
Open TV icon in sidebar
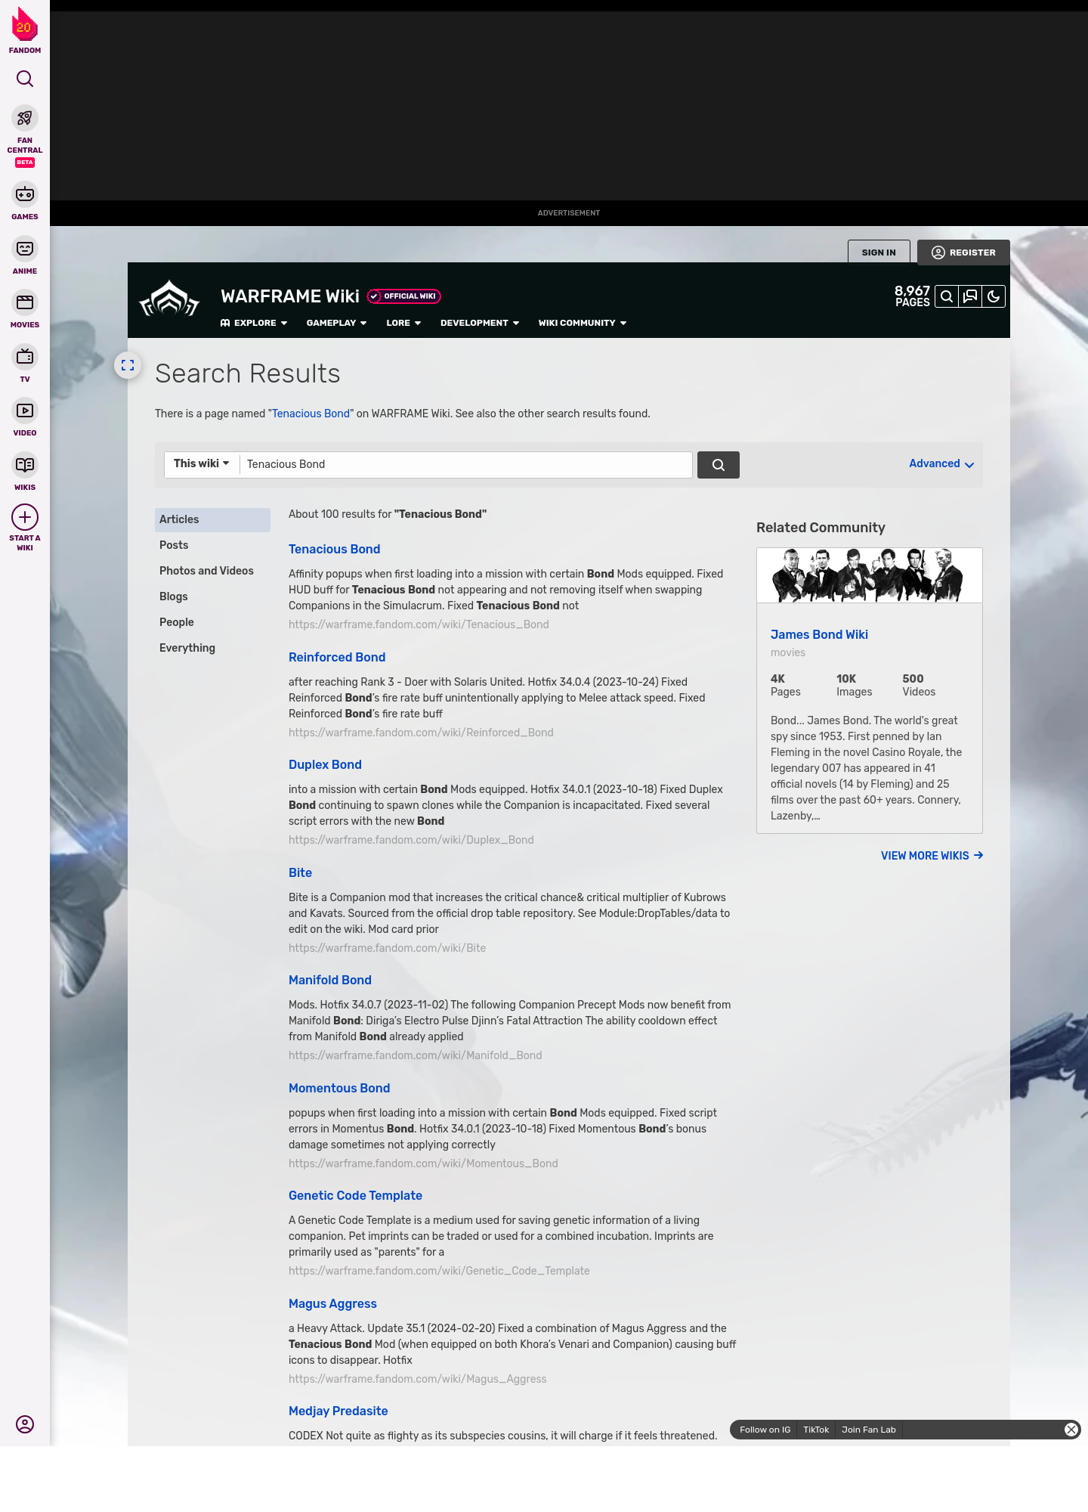tap(25, 357)
